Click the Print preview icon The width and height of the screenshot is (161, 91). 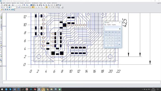(x=13, y=5)
